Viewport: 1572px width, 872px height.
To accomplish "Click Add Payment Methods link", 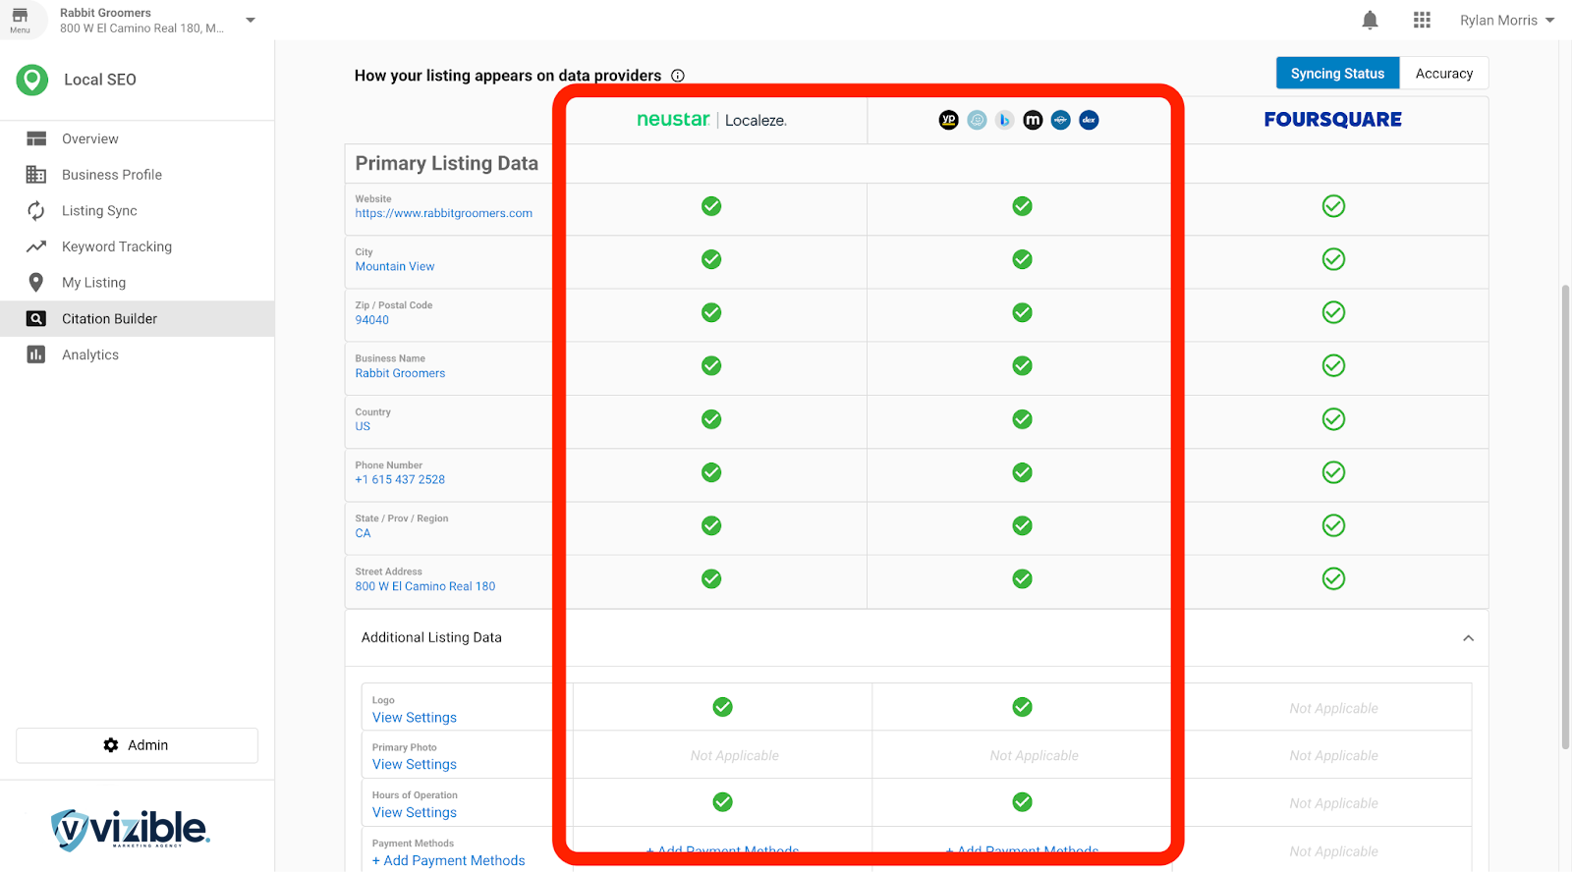I will pos(448,860).
